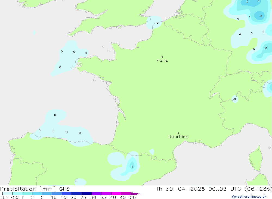The height and width of the screenshot is (199, 272).
Task: Pick the 30–35 mm violet legend swatch
Action: [x=96, y=194]
